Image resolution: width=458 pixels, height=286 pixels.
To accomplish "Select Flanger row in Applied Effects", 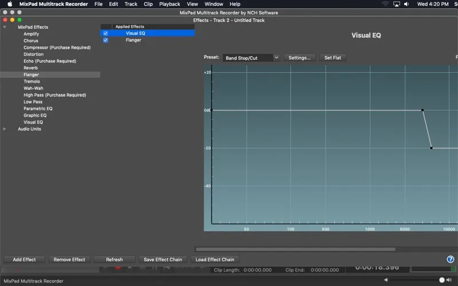I will click(148, 40).
